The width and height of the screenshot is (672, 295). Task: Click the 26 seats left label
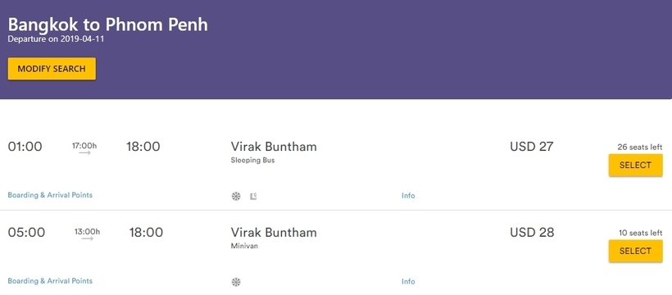tap(640, 147)
